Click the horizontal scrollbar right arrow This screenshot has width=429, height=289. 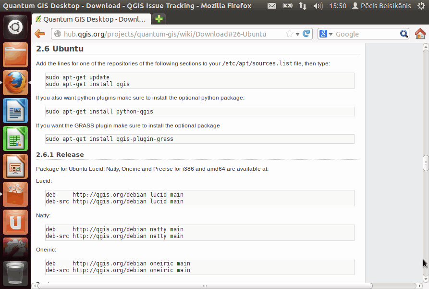click(419, 286)
